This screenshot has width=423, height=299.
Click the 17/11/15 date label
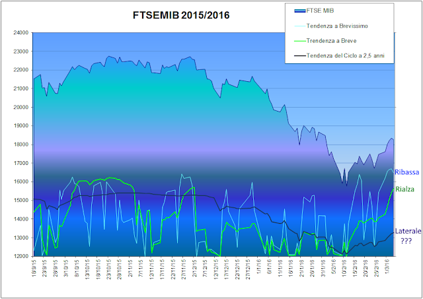click(162, 270)
